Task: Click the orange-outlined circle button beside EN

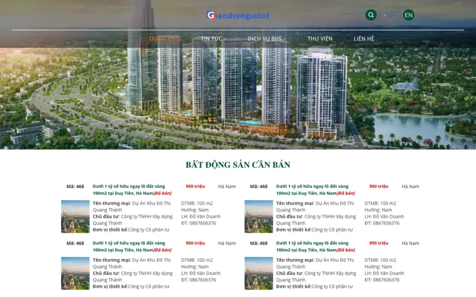Action: tap(389, 15)
